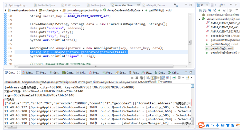Toggle Hide Fields in the Outline toolbar
This screenshot has width=242, height=133.
click(210, 10)
